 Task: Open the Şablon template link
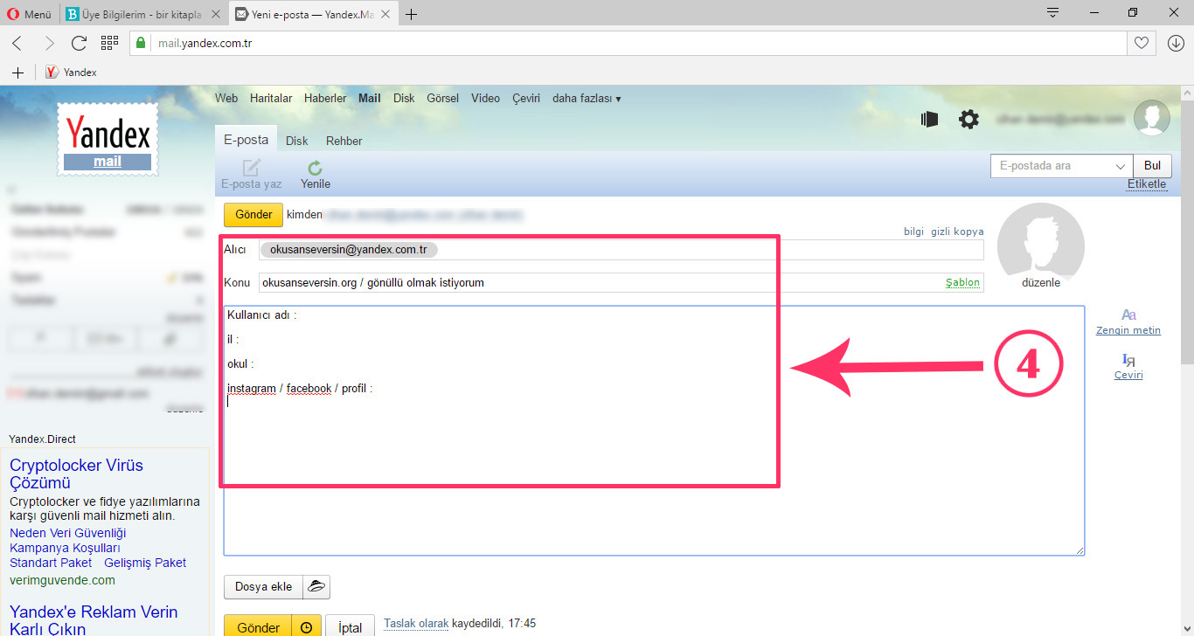(x=962, y=283)
